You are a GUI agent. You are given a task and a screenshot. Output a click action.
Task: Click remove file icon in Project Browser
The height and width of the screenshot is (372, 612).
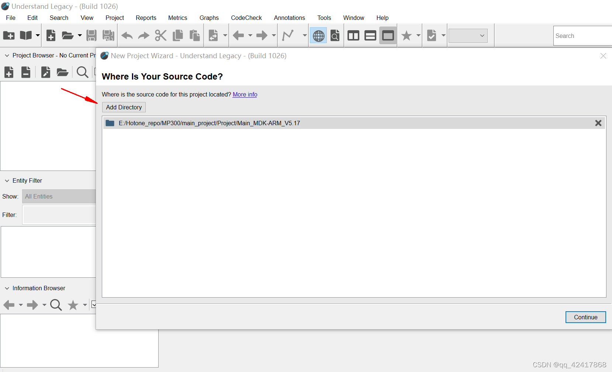pos(26,72)
